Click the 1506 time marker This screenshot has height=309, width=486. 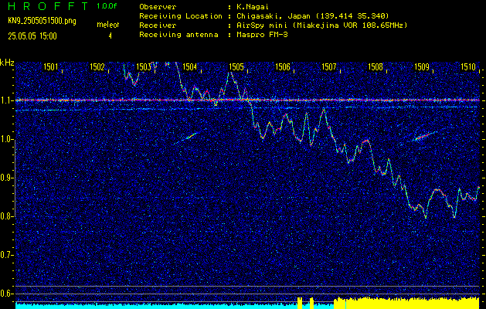(x=283, y=66)
